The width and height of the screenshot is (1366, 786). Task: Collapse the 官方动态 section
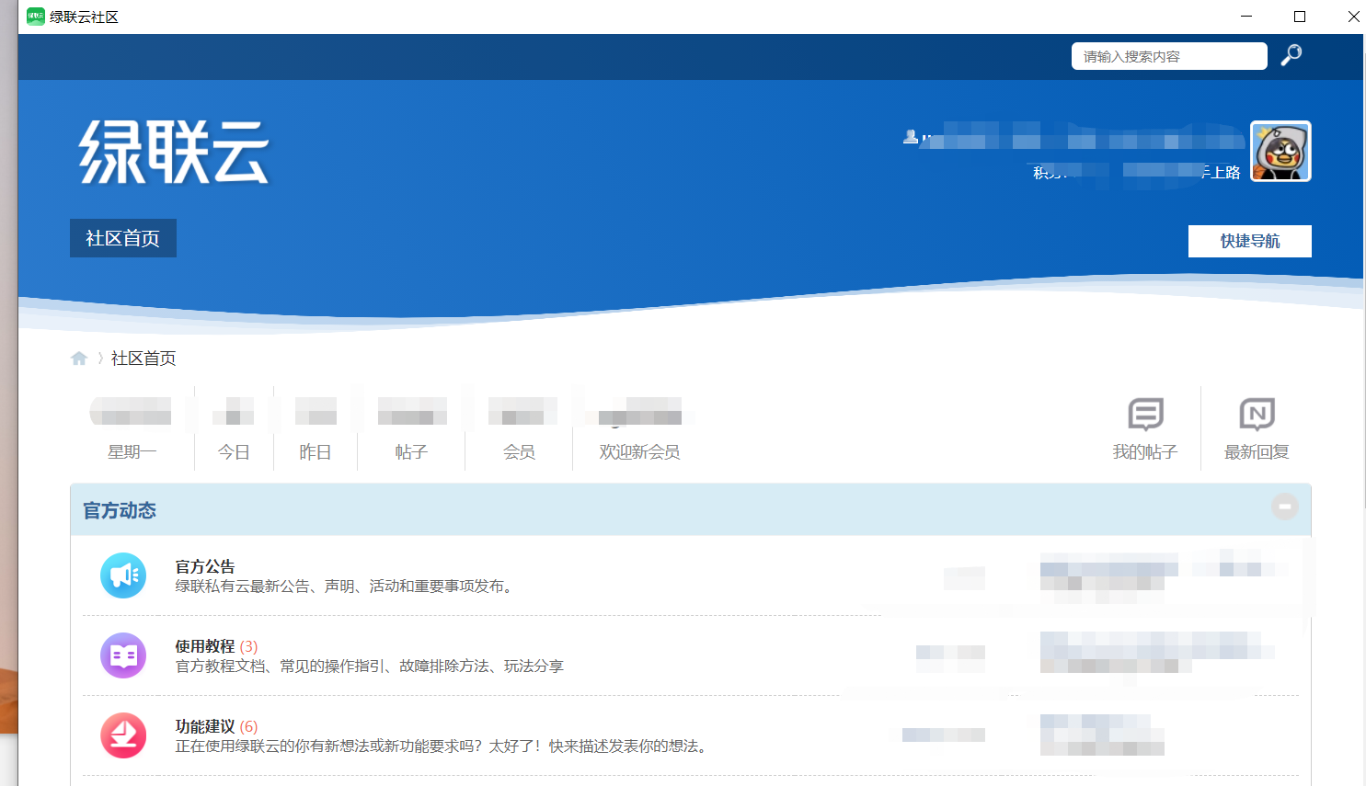coord(1285,507)
